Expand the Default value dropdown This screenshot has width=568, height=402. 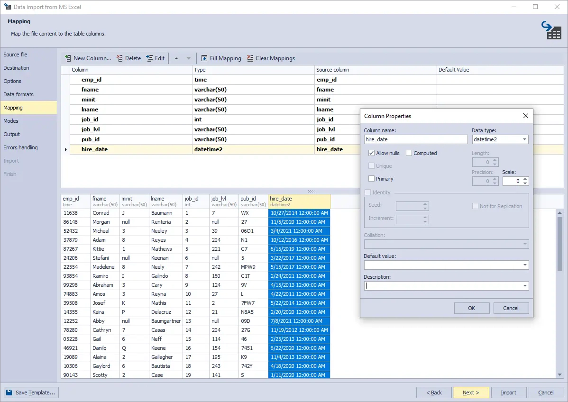[524, 265]
